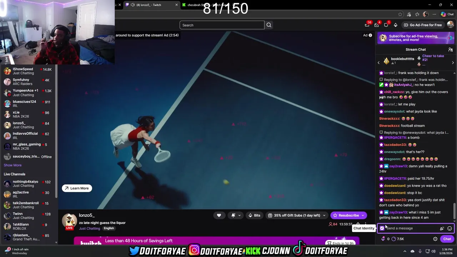Open emote picker in chat box
This screenshot has width=457, height=257.
[x=450, y=228]
